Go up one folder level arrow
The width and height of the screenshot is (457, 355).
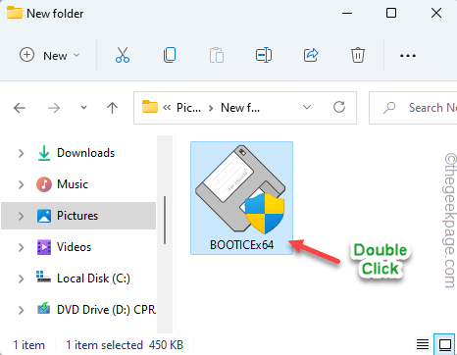112,108
